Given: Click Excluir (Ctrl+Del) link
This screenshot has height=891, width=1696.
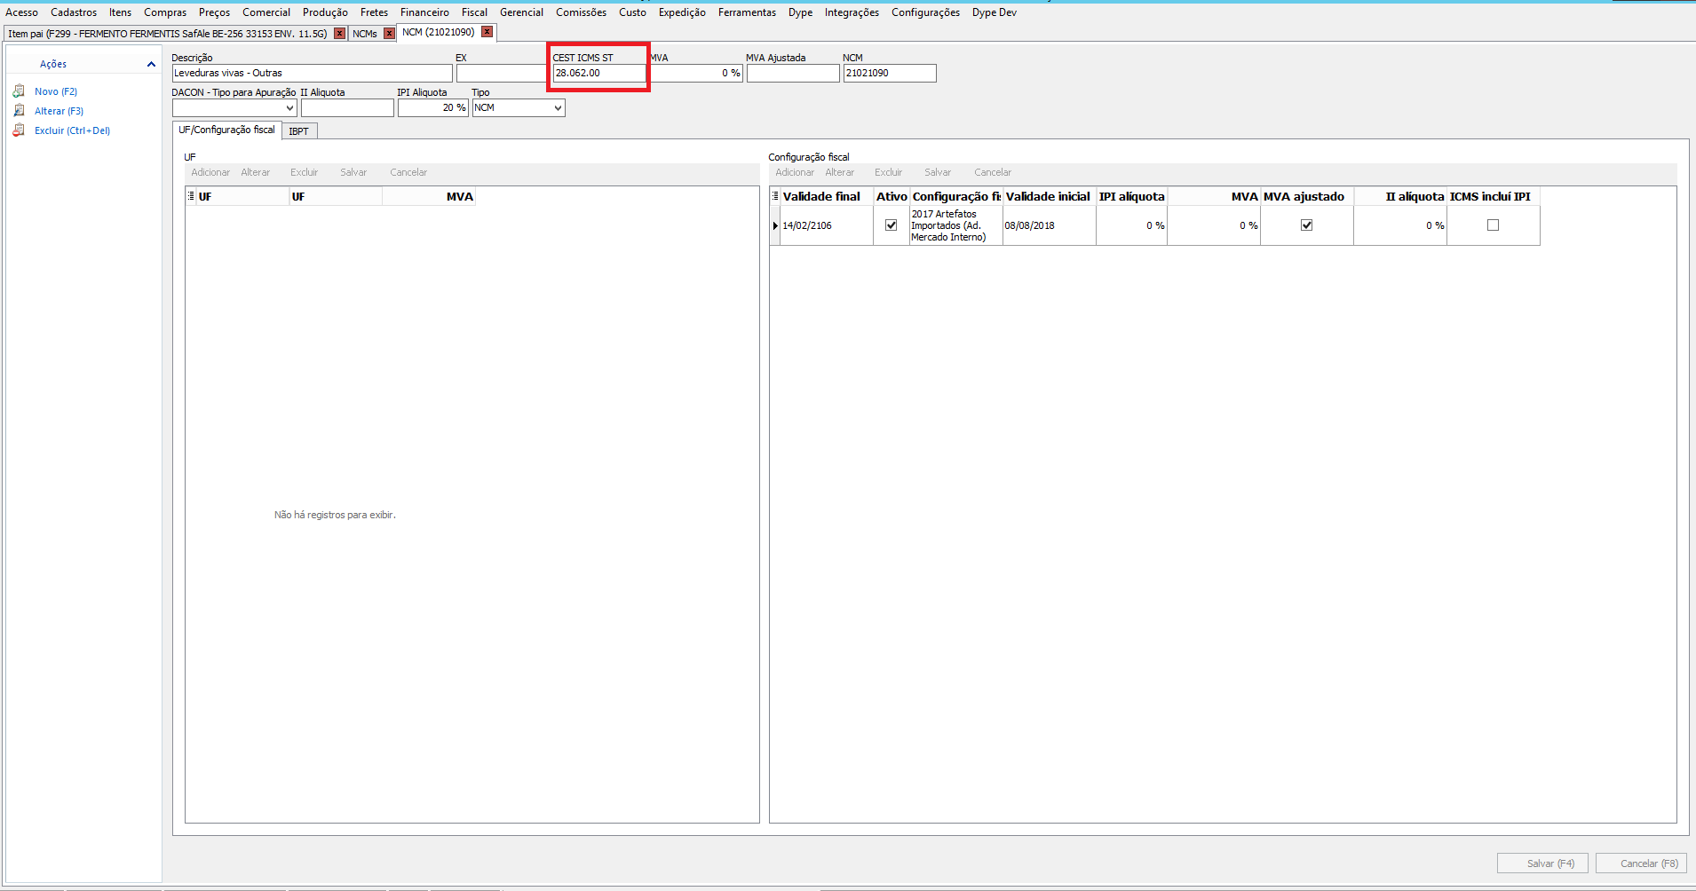Looking at the screenshot, I should tap(72, 130).
